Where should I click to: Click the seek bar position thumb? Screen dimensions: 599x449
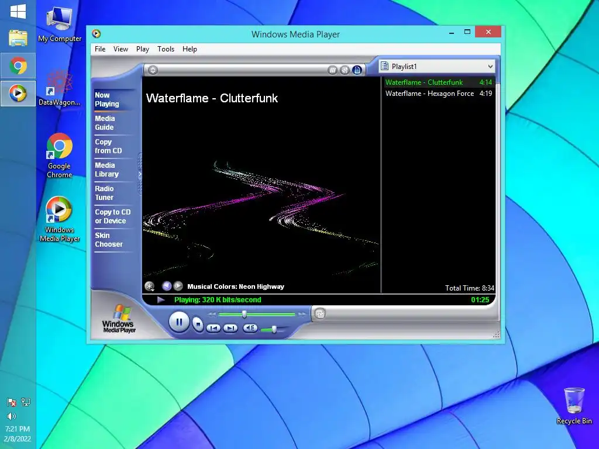coord(244,314)
